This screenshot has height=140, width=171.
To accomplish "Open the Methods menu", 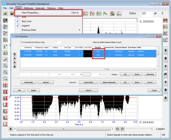I will point(28,8).
